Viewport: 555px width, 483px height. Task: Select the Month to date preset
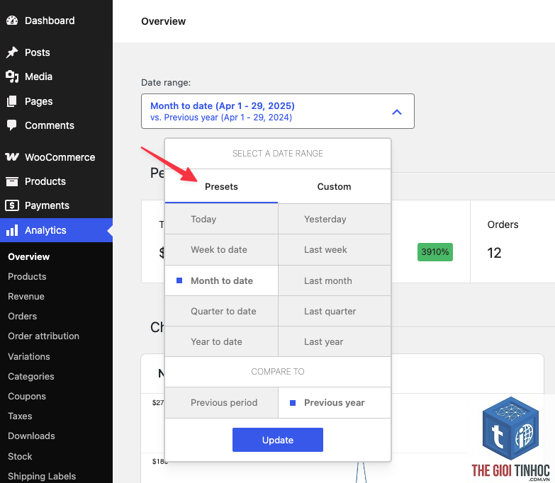tap(222, 280)
